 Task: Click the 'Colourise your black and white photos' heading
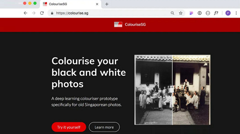pyautogui.click(x=89, y=72)
